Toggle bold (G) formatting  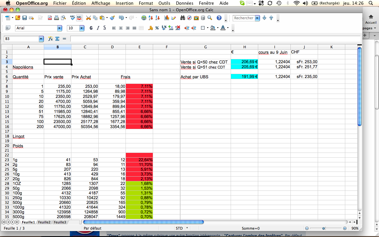pos(91,28)
